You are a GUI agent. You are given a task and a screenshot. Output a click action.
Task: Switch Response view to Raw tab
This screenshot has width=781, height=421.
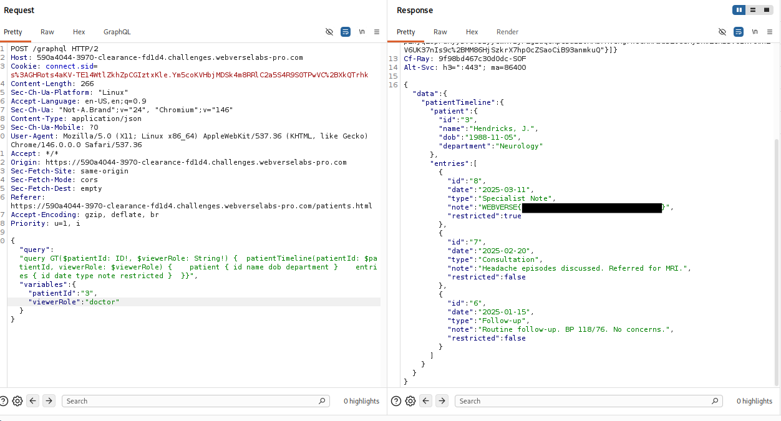[440, 32]
